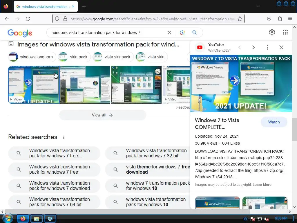Select the vista skin filter chip
The image size is (297, 223).
[151, 57]
